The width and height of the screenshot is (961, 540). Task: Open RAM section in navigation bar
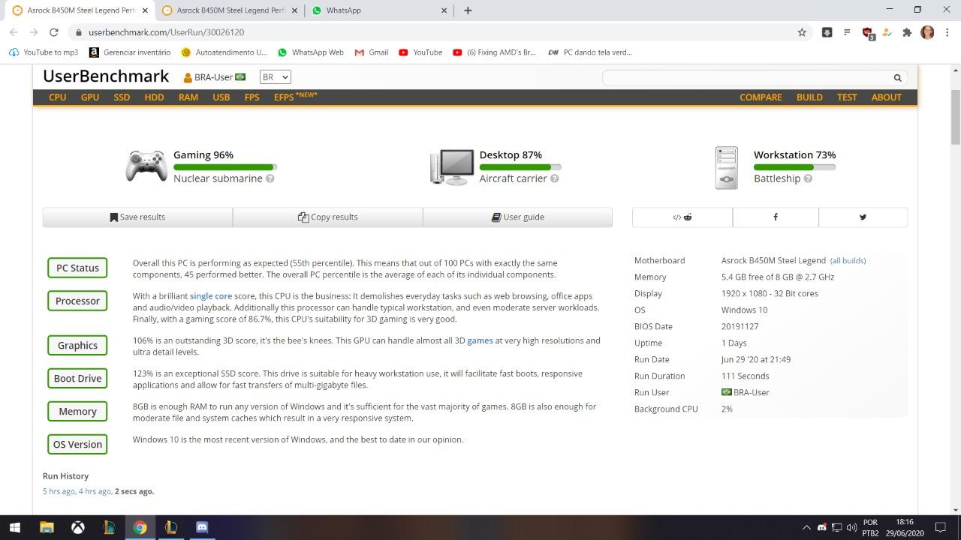(188, 97)
